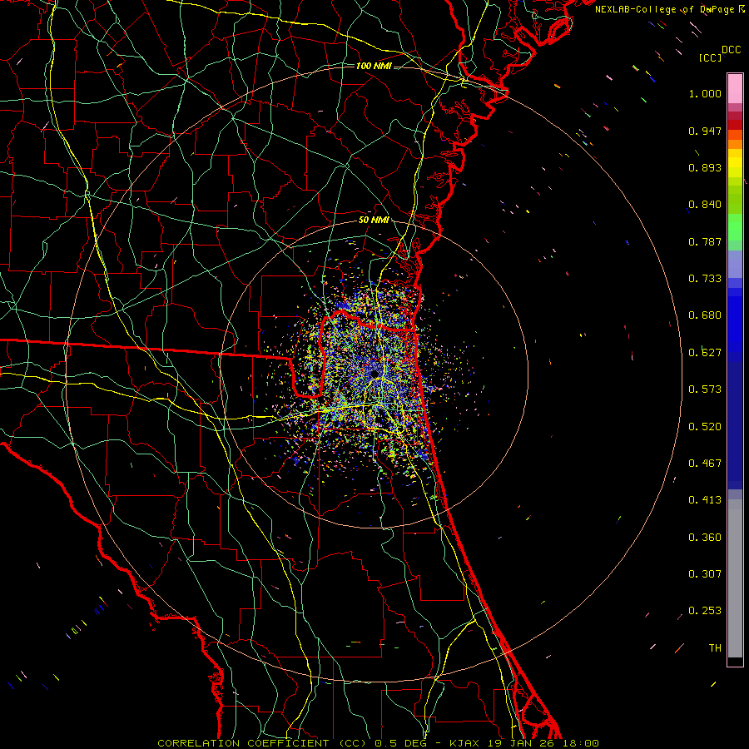Click the 0.360 legend value
Viewport: 749px width, 749px height.
point(705,538)
